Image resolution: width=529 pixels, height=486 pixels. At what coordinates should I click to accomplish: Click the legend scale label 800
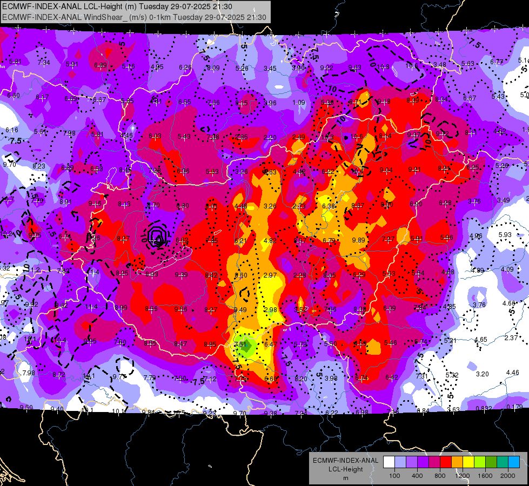tap(440, 476)
